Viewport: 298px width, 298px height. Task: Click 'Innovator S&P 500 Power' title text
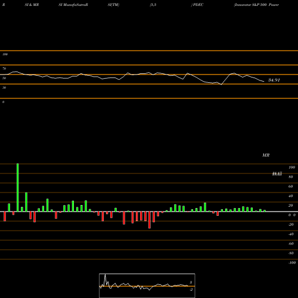[x=256, y=5]
